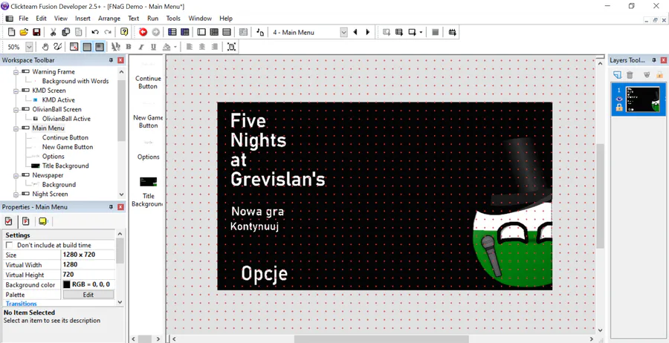Toggle layer 1 padlock lock icon

pos(619,108)
